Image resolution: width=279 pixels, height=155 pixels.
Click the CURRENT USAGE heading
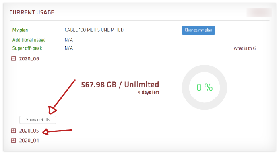[32, 12]
